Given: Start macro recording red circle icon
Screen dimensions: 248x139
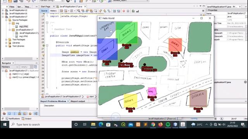Looking at the screenshot, I should click(x=124, y=11).
